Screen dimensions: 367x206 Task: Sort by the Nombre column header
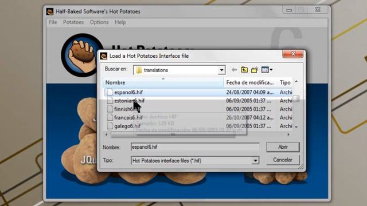point(163,82)
